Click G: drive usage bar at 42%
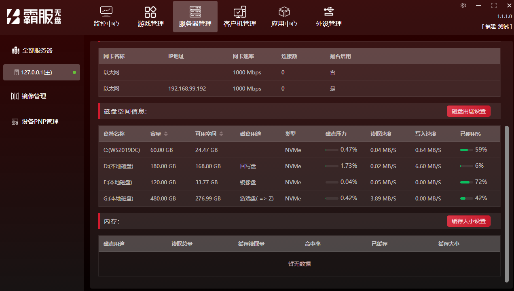The width and height of the screenshot is (514, 291). 466,198
